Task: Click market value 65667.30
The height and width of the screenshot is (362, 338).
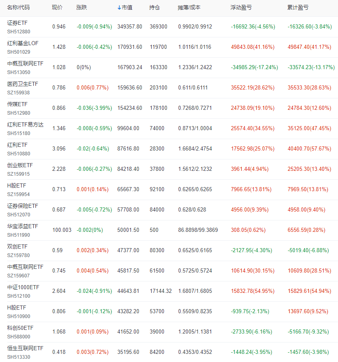Action: 128,189
